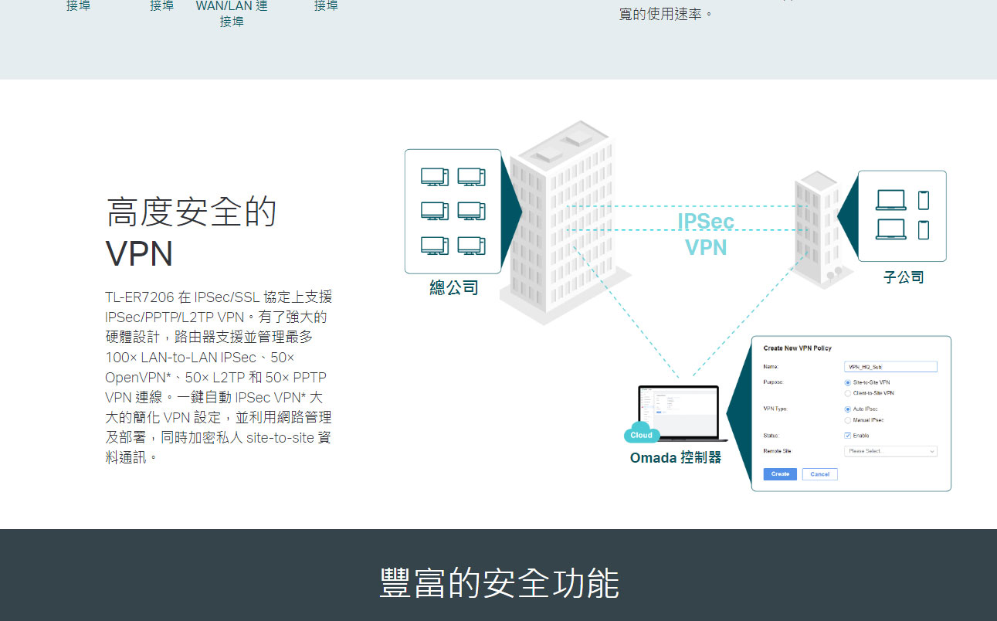Click the Purpose: label in VPN form
Image resolution: width=997 pixels, height=621 pixels.
(774, 382)
